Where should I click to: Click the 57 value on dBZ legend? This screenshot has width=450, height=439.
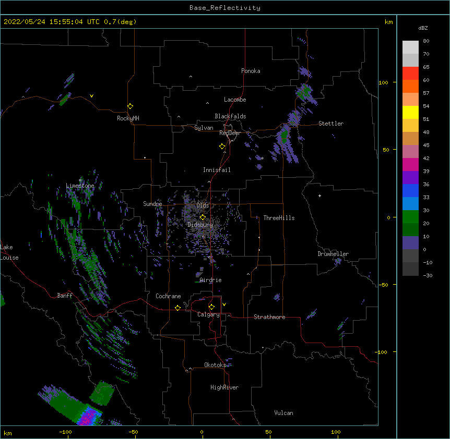tap(426, 93)
